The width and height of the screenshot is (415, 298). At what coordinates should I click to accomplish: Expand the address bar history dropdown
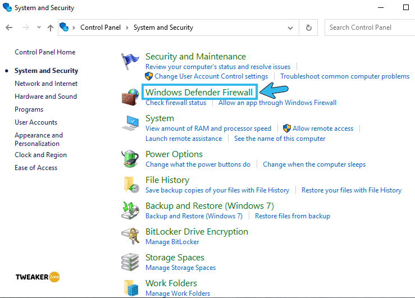click(x=290, y=27)
